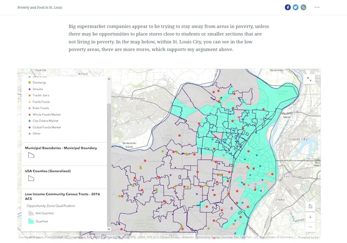Click the Qualified legend label
This screenshot has height=243, width=347.
tap(42, 221)
